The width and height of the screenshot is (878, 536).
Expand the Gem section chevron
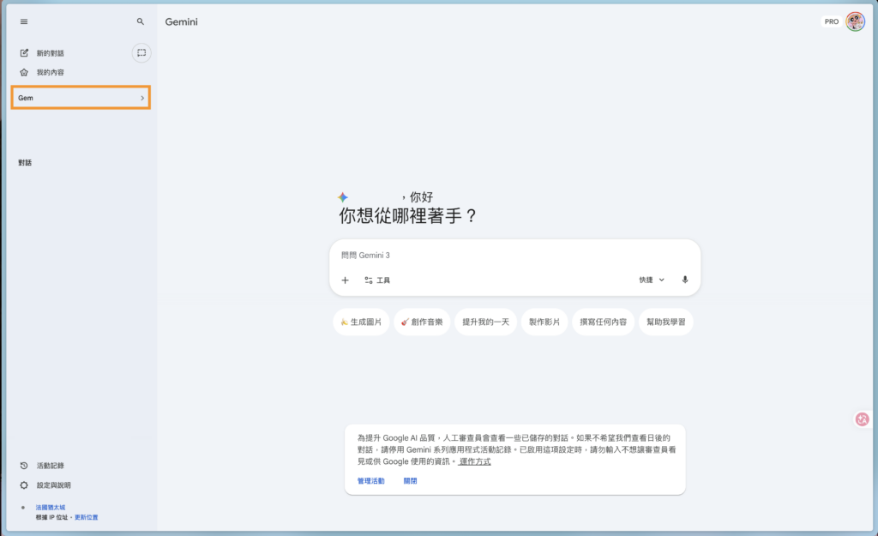142,99
